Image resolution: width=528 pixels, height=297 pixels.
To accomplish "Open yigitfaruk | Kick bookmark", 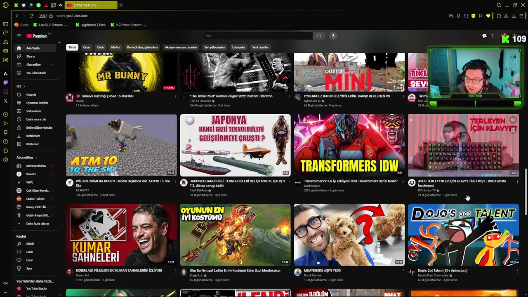I will pos(91,25).
